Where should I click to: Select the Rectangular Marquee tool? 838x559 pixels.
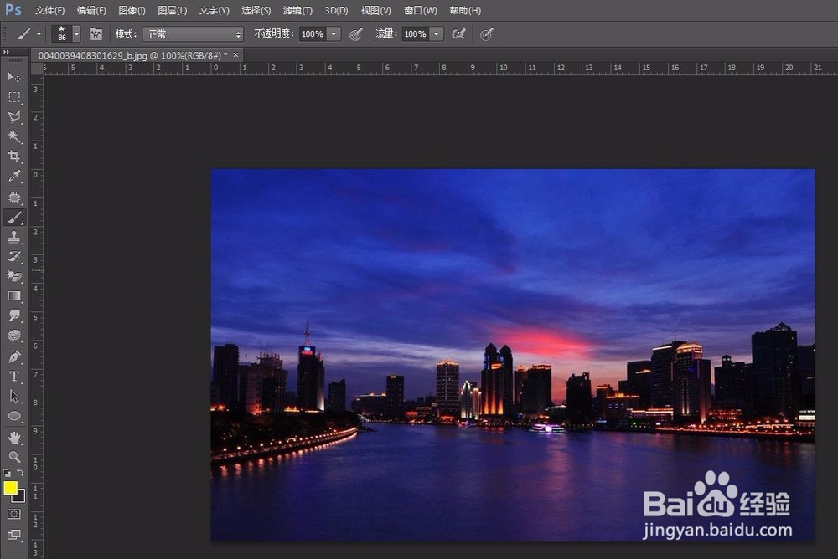[x=14, y=97]
